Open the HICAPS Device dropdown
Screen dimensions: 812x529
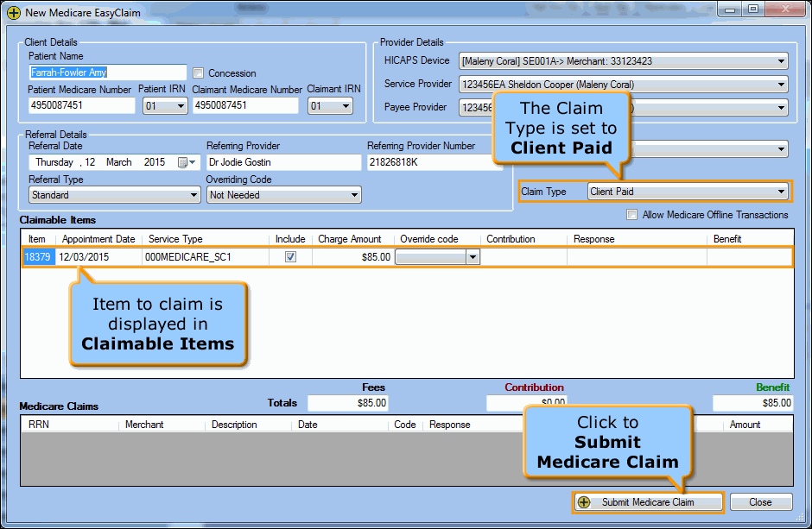[x=783, y=61]
